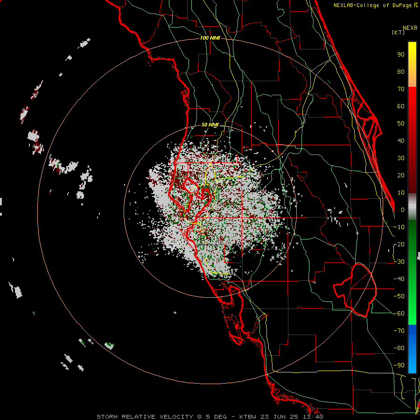
Task: Click the 50 NMI range ring label
Action: [x=210, y=125]
